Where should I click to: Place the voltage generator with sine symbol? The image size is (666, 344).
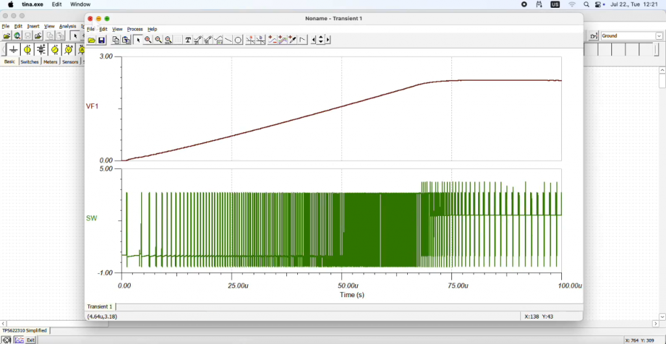pyautogui.click(x=55, y=49)
